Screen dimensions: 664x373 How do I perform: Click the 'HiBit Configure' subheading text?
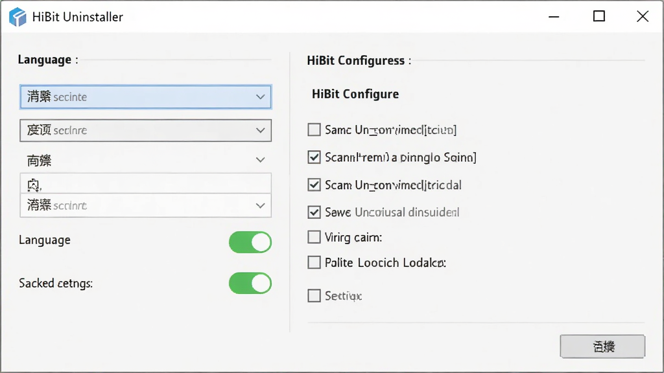tap(355, 94)
